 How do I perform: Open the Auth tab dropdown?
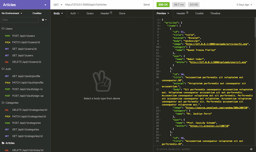point(75,13)
